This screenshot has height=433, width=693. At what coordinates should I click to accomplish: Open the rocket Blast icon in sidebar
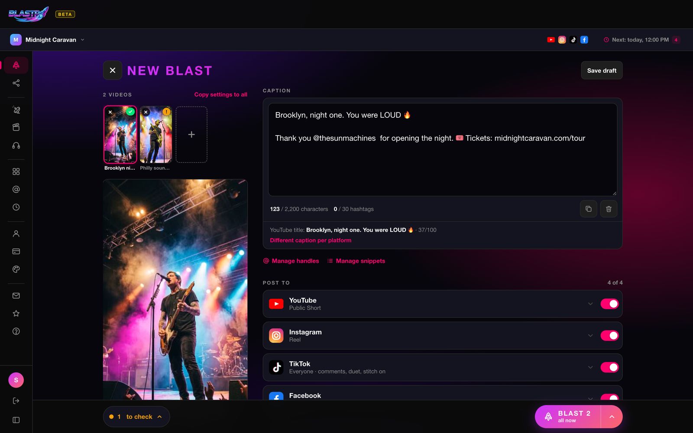(16, 65)
